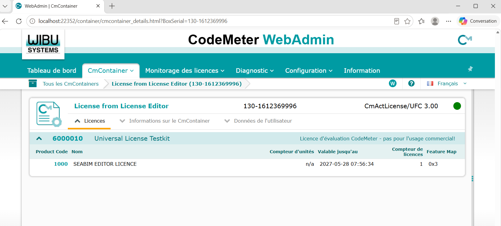
Task: Go to Tous les CmContainers breadcrumb
Action: [71, 84]
